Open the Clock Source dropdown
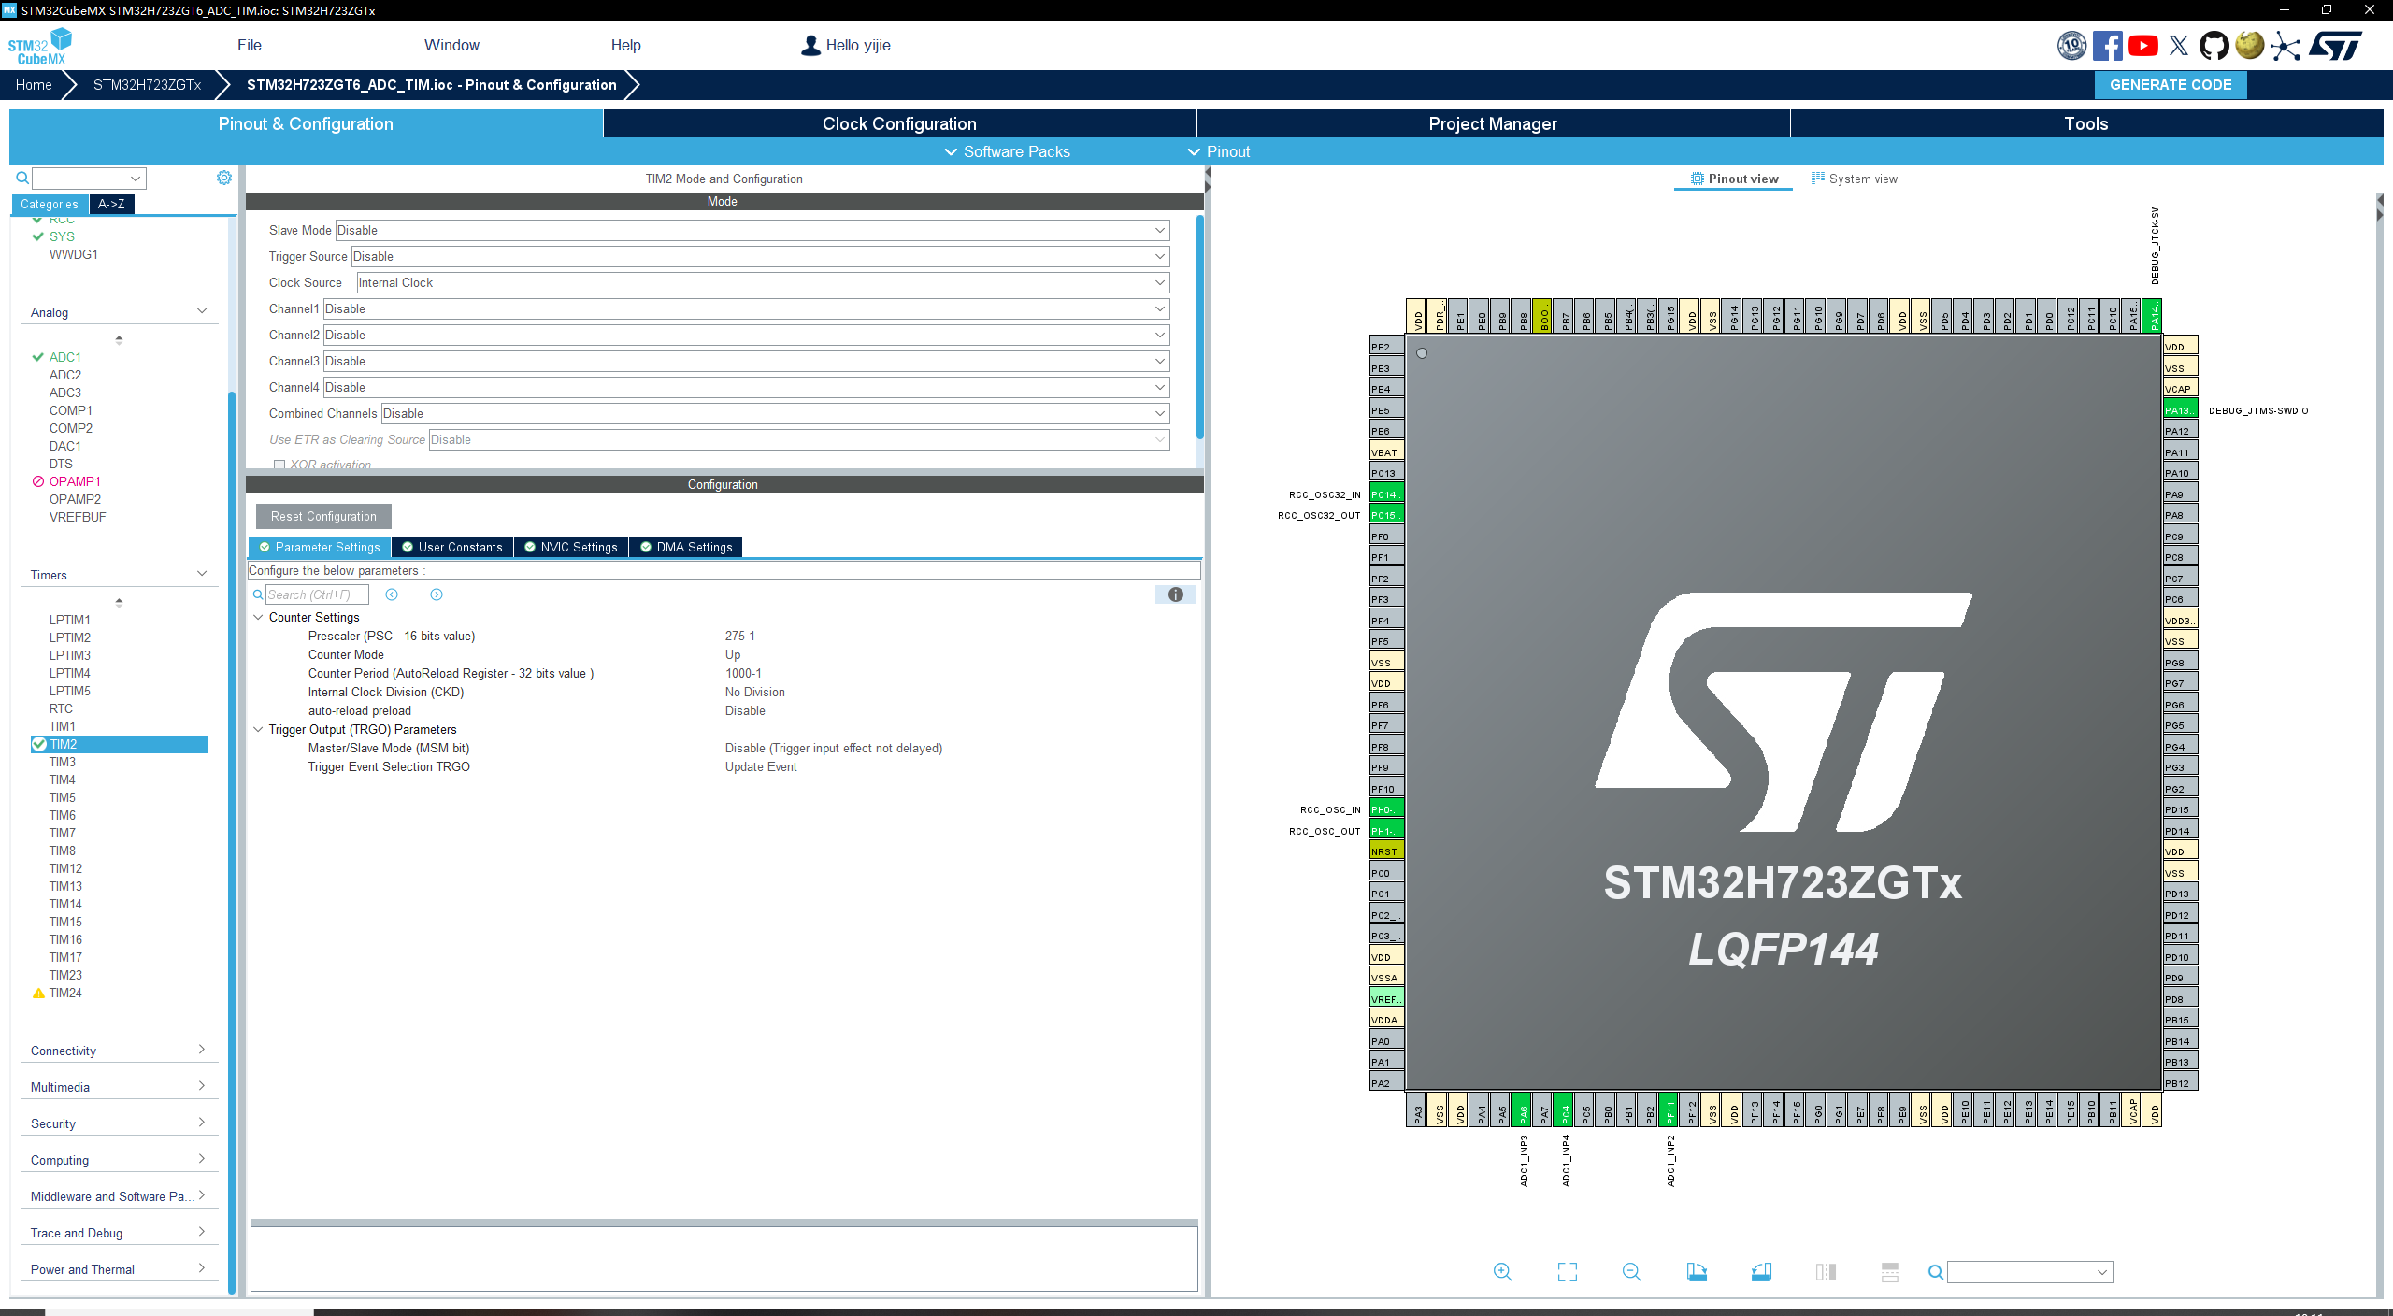 (x=763, y=282)
